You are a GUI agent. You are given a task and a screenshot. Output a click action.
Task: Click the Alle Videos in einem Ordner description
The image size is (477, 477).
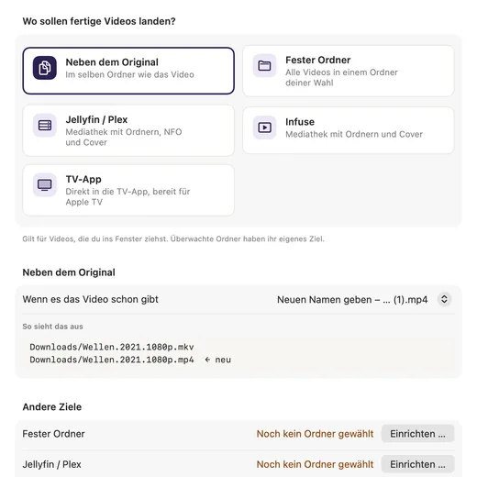pyautogui.click(x=341, y=77)
